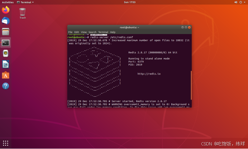Show Applications grid button

(x=5, y=143)
